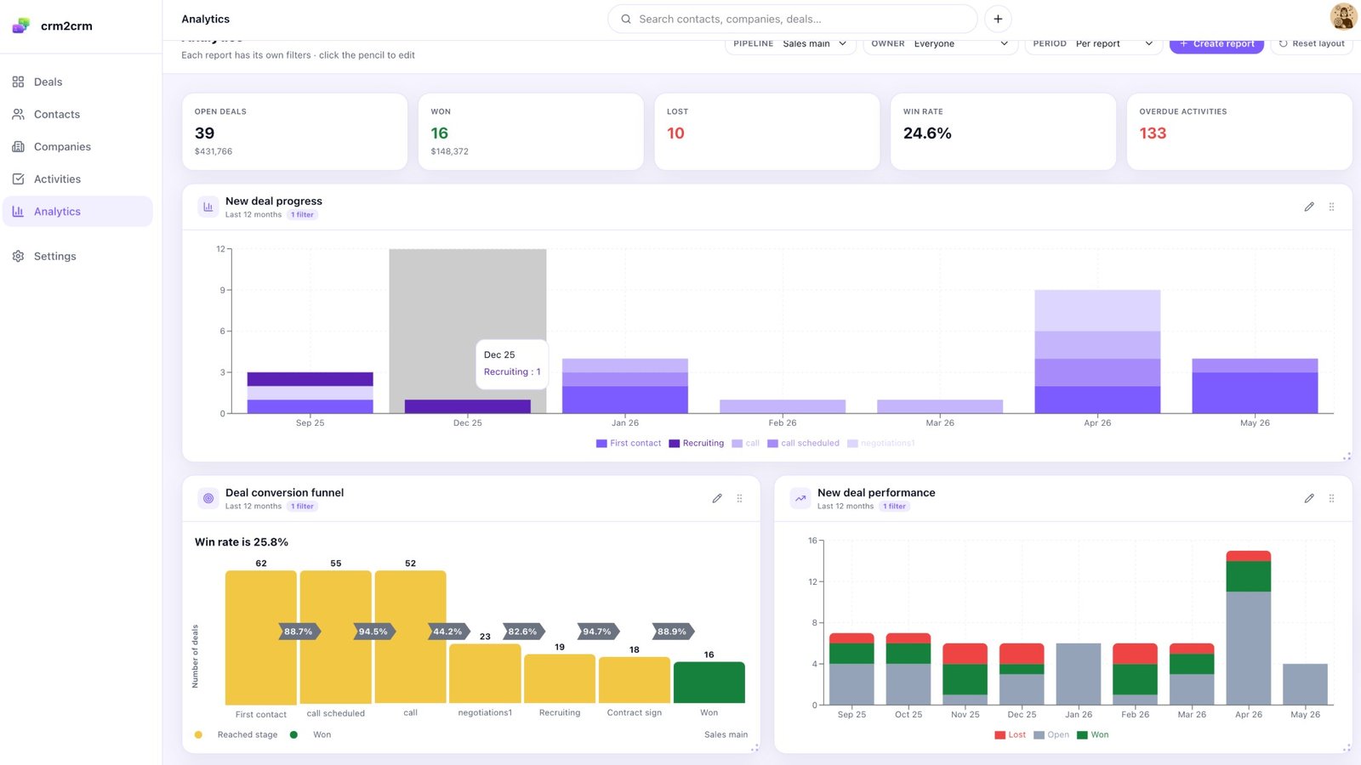Click resize handle of New deal performance card
Image resolution: width=1361 pixels, height=765 pixels.
point(1347,748)
